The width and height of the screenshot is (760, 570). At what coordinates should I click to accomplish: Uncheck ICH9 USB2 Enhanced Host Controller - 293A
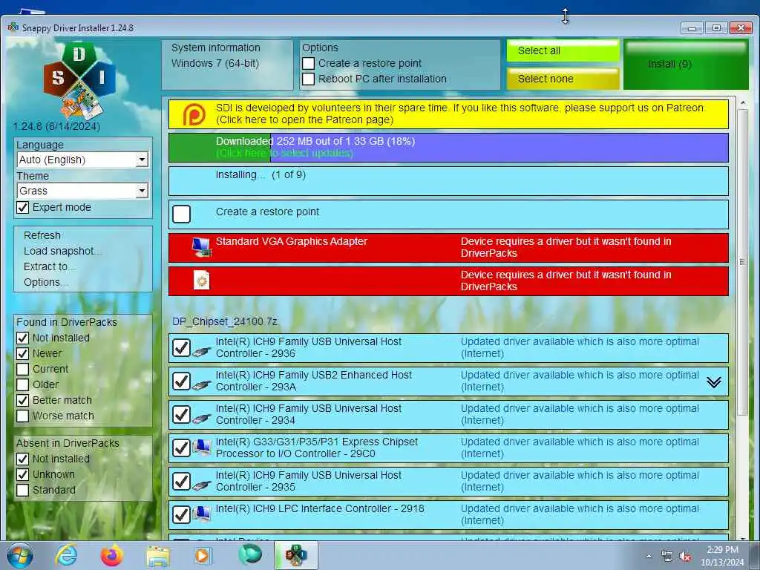[x=182, y=381]
